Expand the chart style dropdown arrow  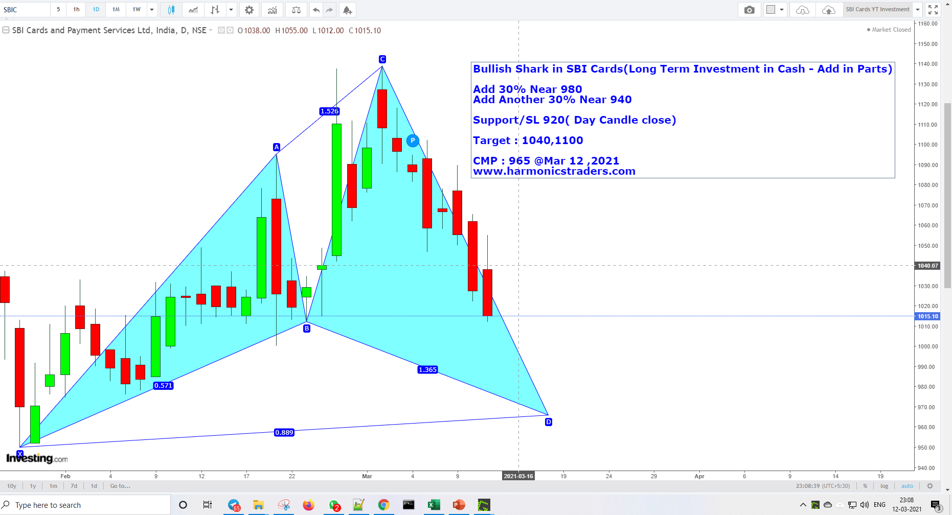click(231, 10)
